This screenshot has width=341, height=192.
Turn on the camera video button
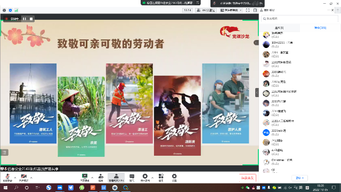coord(23,178)
